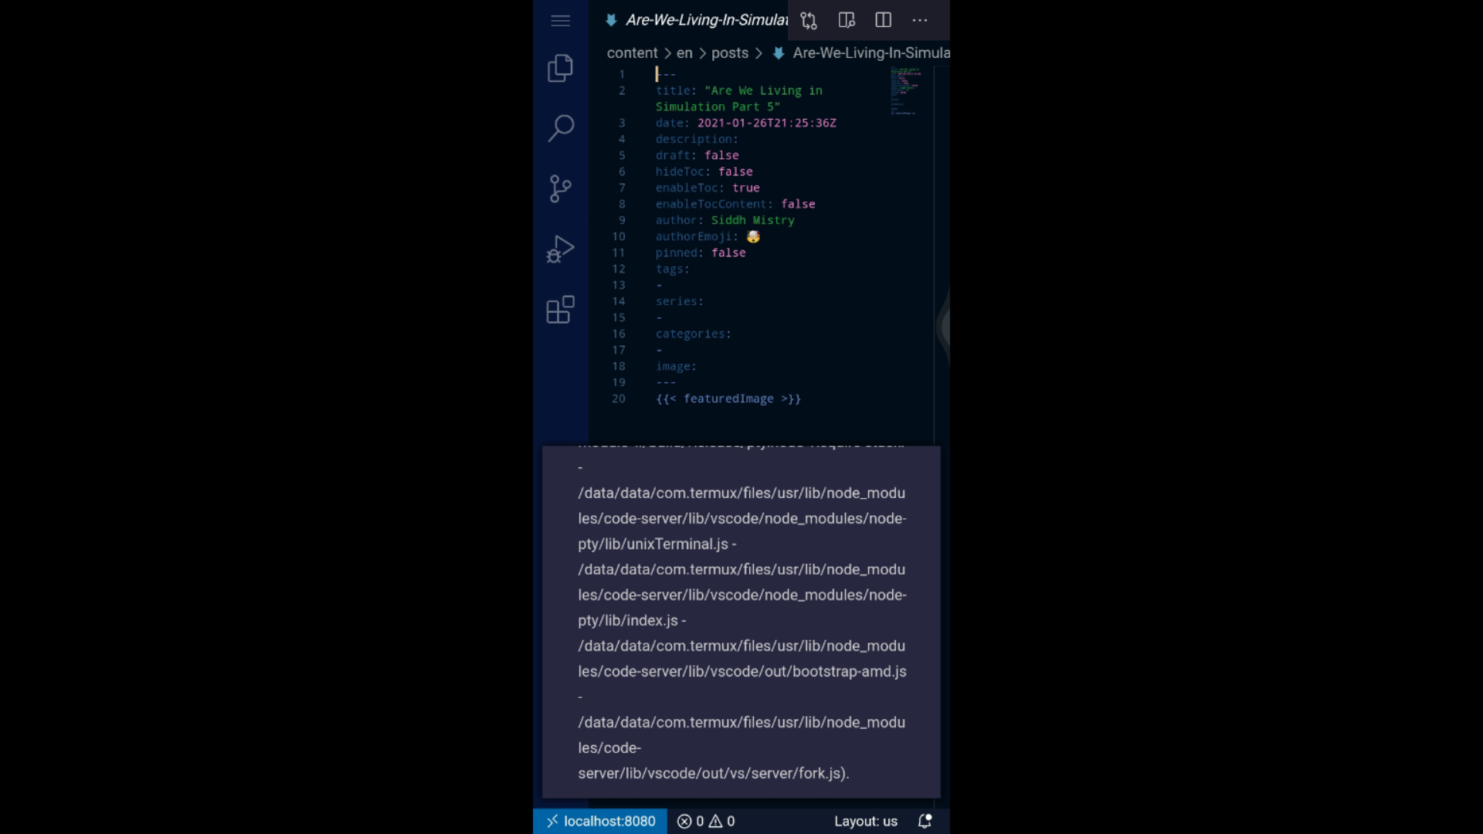Open the Source Control view

point(560,188)
